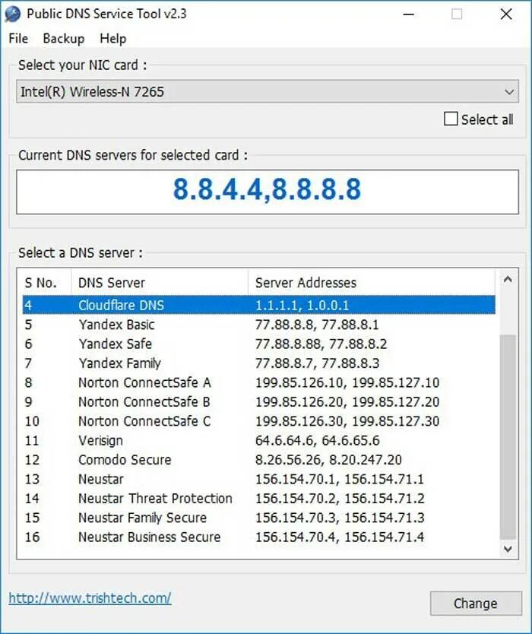
Task: Minimize the DNS tool window
Action: [x=409, y=14]
